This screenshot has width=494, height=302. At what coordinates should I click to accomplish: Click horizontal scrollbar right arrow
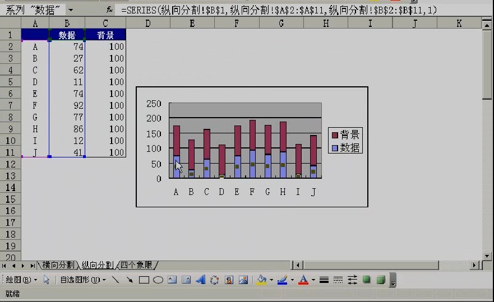[x=474, y=266]
